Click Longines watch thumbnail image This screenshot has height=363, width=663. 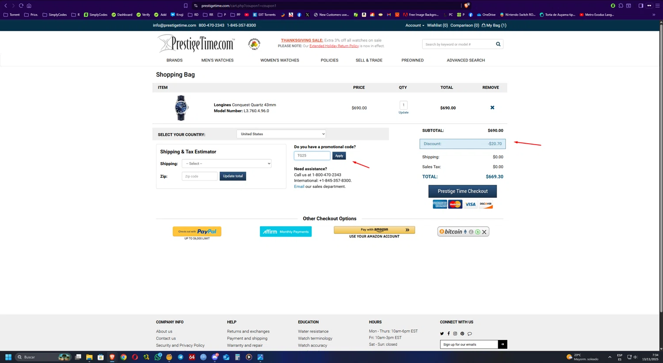coord(181,108)
